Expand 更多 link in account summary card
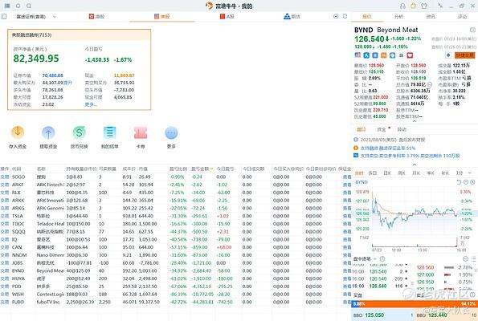Viewport: 478px width, 321px height. [91, 104]
